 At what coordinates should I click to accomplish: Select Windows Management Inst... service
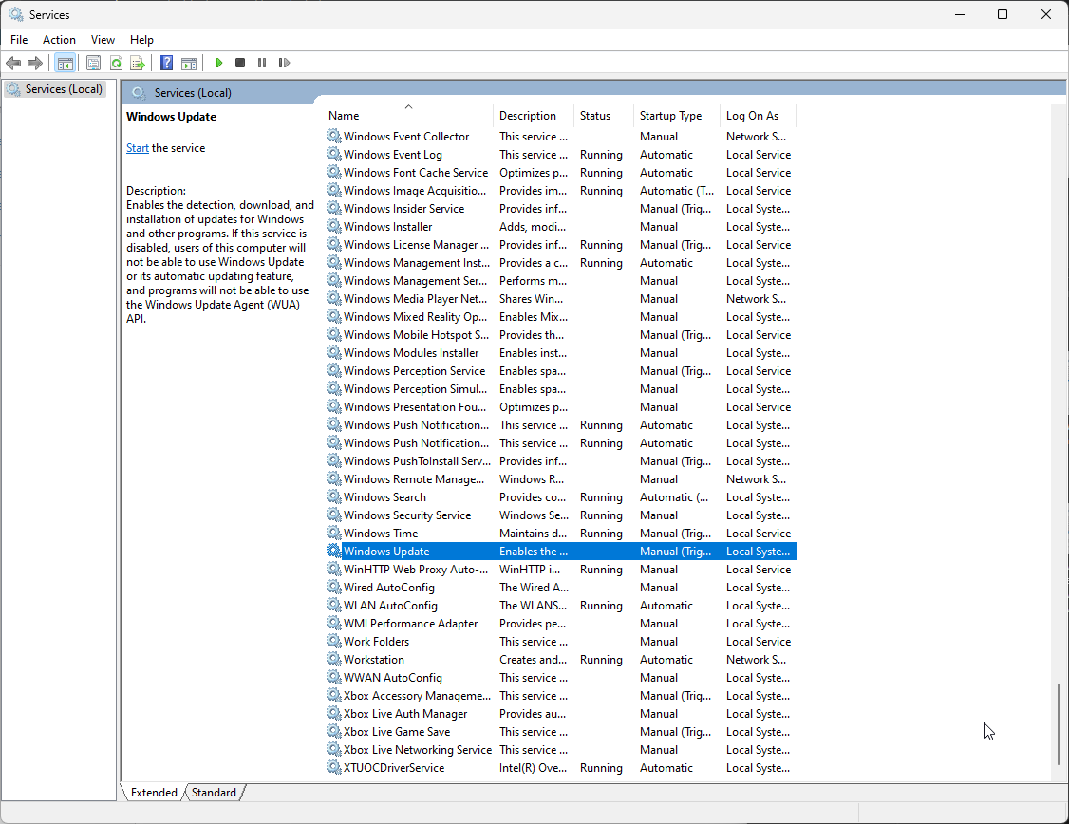561,262
